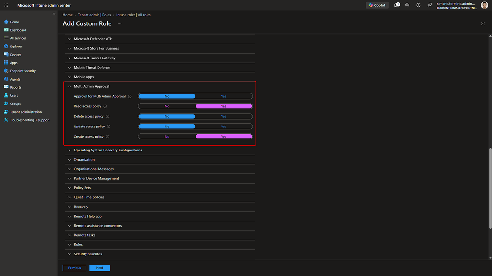Set Delete access policy to Yes
This screenshot has width=492, height=276.
pos(224,116)
